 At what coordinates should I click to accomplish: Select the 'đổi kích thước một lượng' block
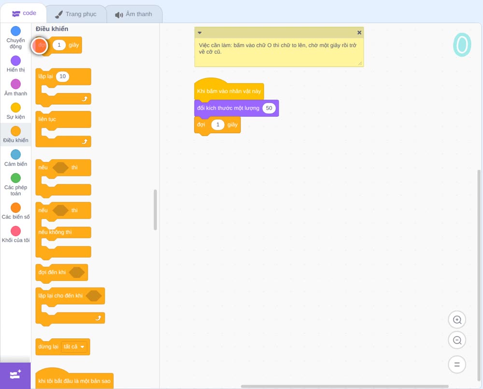coord(236,108)
